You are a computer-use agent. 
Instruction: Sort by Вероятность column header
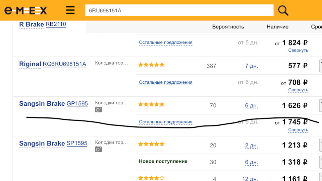click(x=228, y=27)
